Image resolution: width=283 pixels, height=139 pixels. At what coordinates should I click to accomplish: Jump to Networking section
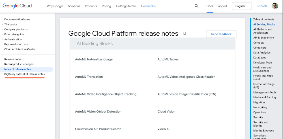click(260, 107)
